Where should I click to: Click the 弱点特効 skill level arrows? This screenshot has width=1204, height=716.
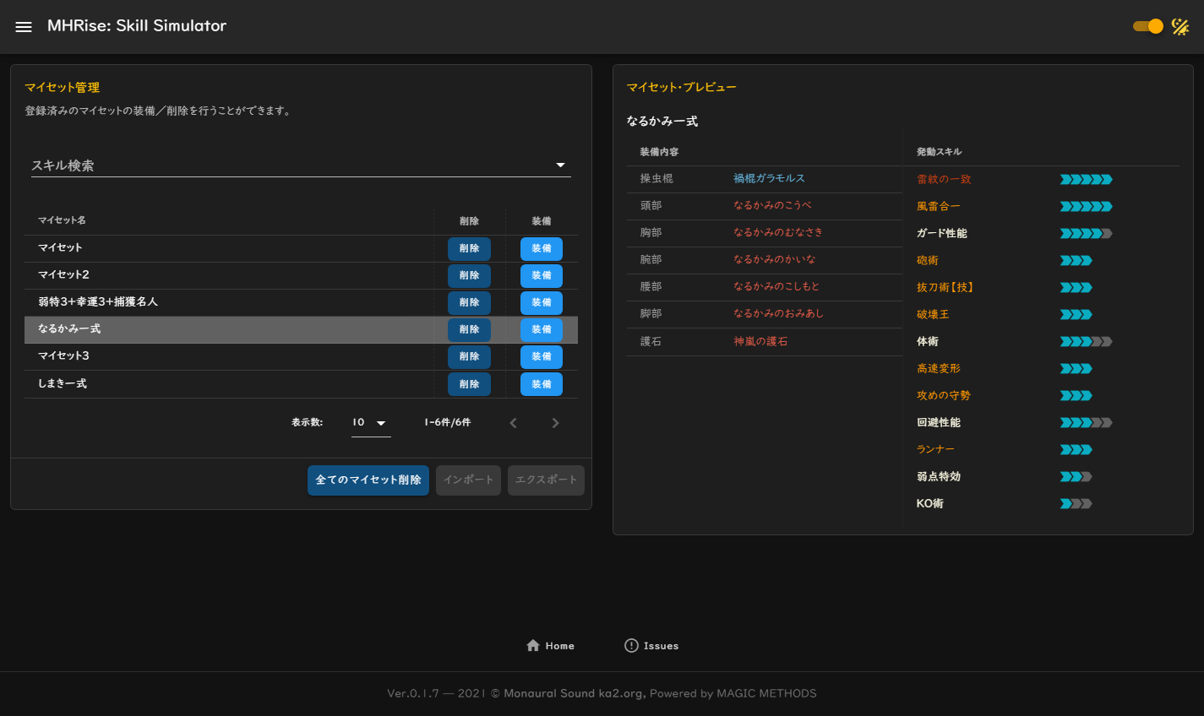(1076, 477)
